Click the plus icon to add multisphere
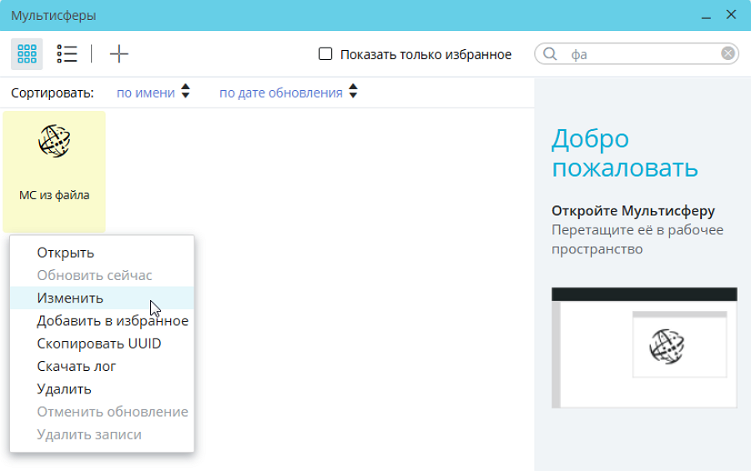The width and height of the screenshot is (751, 471). 119,54
